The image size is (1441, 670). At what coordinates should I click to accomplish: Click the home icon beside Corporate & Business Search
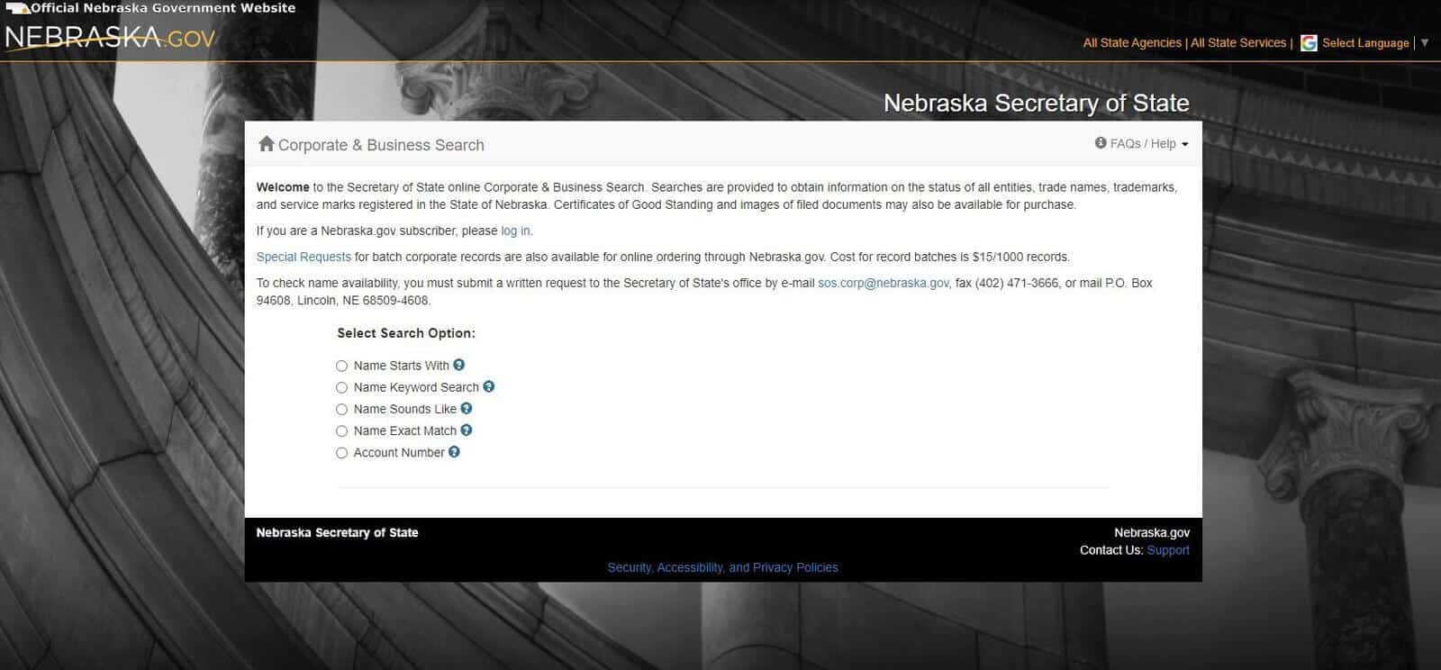pyautogui.click(x=266, y=144)
